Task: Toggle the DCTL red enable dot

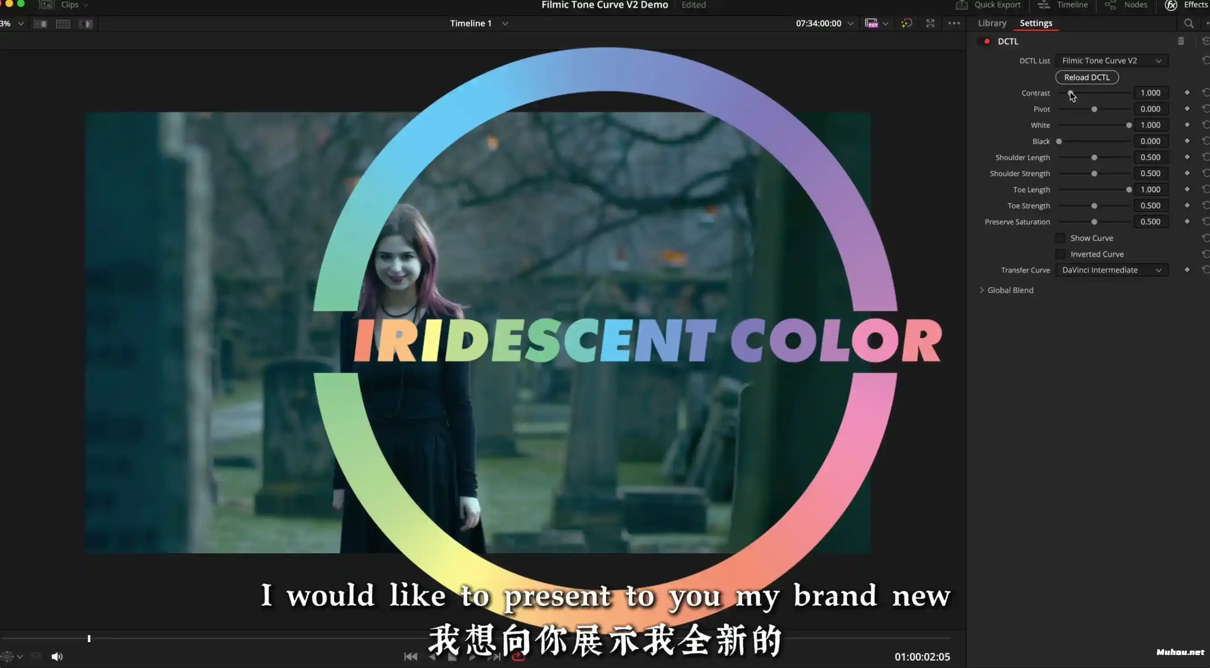Action: click(987, 42)
